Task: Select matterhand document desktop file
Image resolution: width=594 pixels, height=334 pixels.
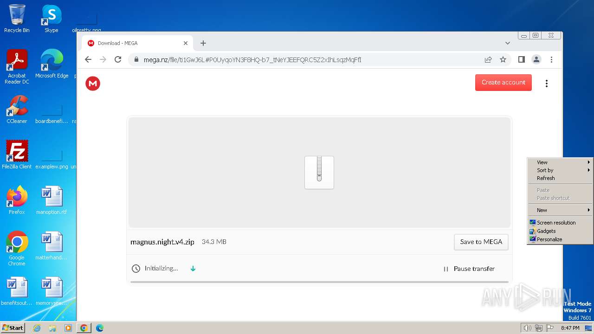Action: click(52, 245)
